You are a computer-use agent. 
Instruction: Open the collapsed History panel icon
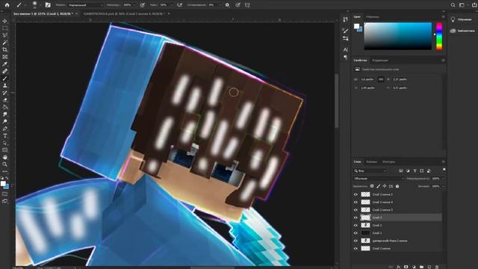click(x=345, y=19)
